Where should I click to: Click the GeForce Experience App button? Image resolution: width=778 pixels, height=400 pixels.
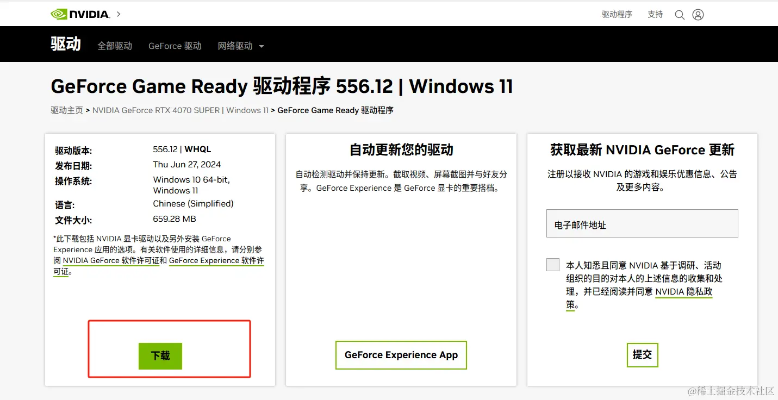(401, 355)
